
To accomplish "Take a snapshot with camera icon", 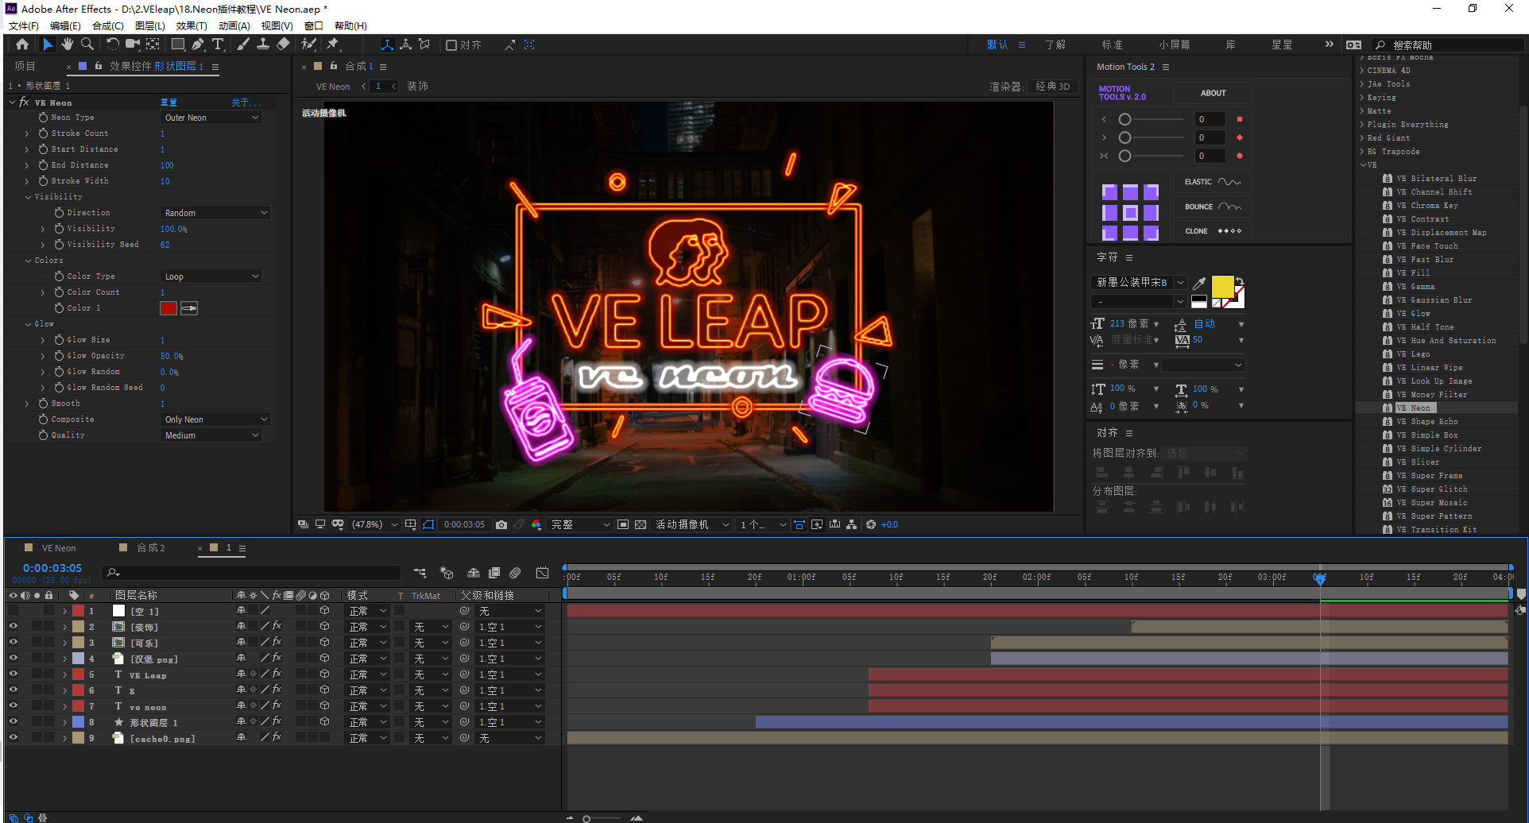I will [x=501, y=524].
